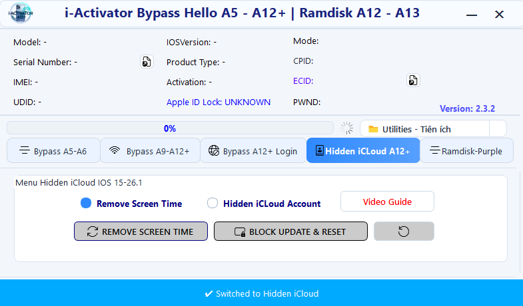
Task: Click the Activation: - text
Action: click(189, 82)
